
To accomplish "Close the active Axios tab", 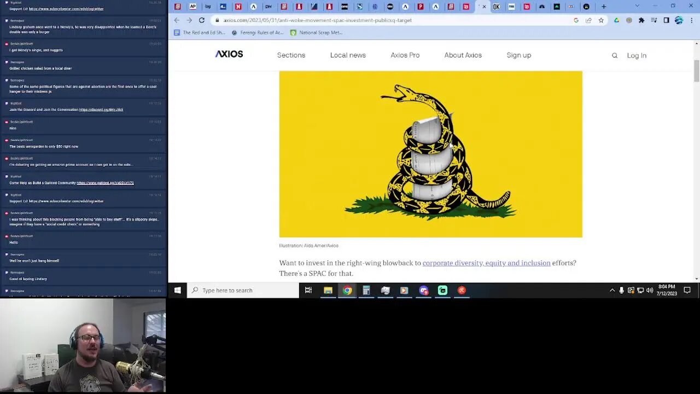I will (484, 7).
